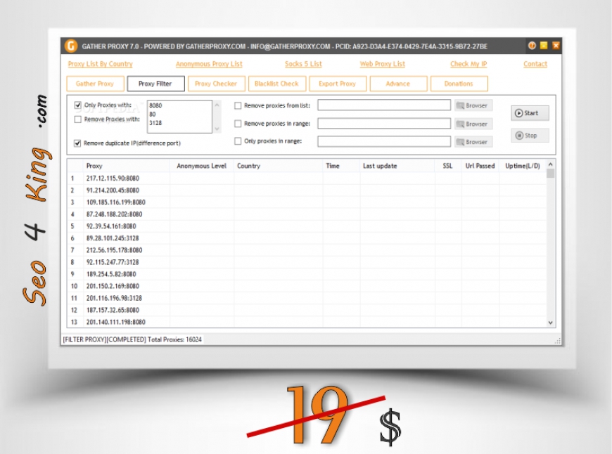This screenshot has width=612, height=454.
Task: Minimize the Gather Proxy window
Action: click(x=544, y=46)
